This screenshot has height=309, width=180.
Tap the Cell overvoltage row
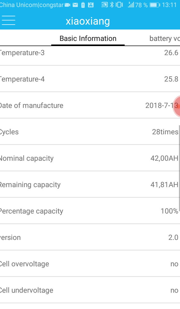coord(90,264)
